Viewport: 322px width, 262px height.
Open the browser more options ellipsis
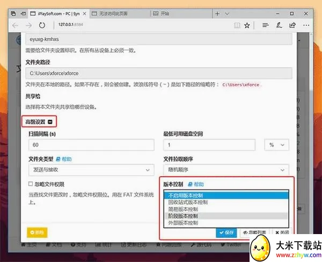pos(306,25)
